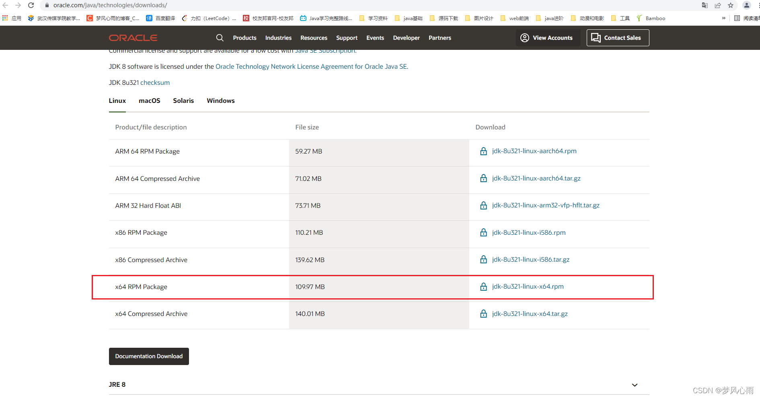Screen dimensions: 760x398
Task: Open the 力扣 (LeetCode) bookmark
Action: point(209,18)
